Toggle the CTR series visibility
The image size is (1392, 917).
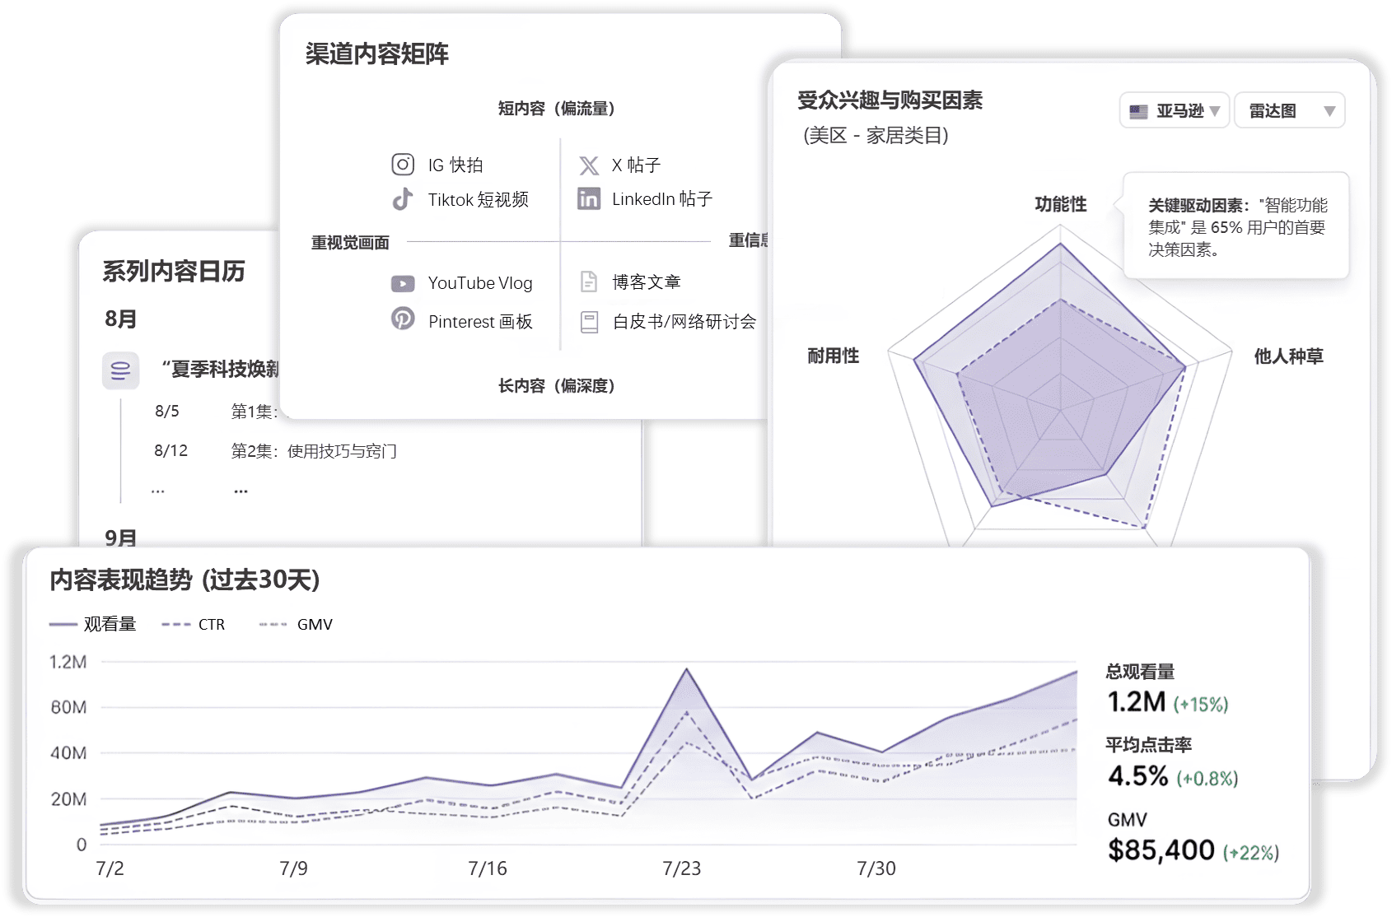194,624
